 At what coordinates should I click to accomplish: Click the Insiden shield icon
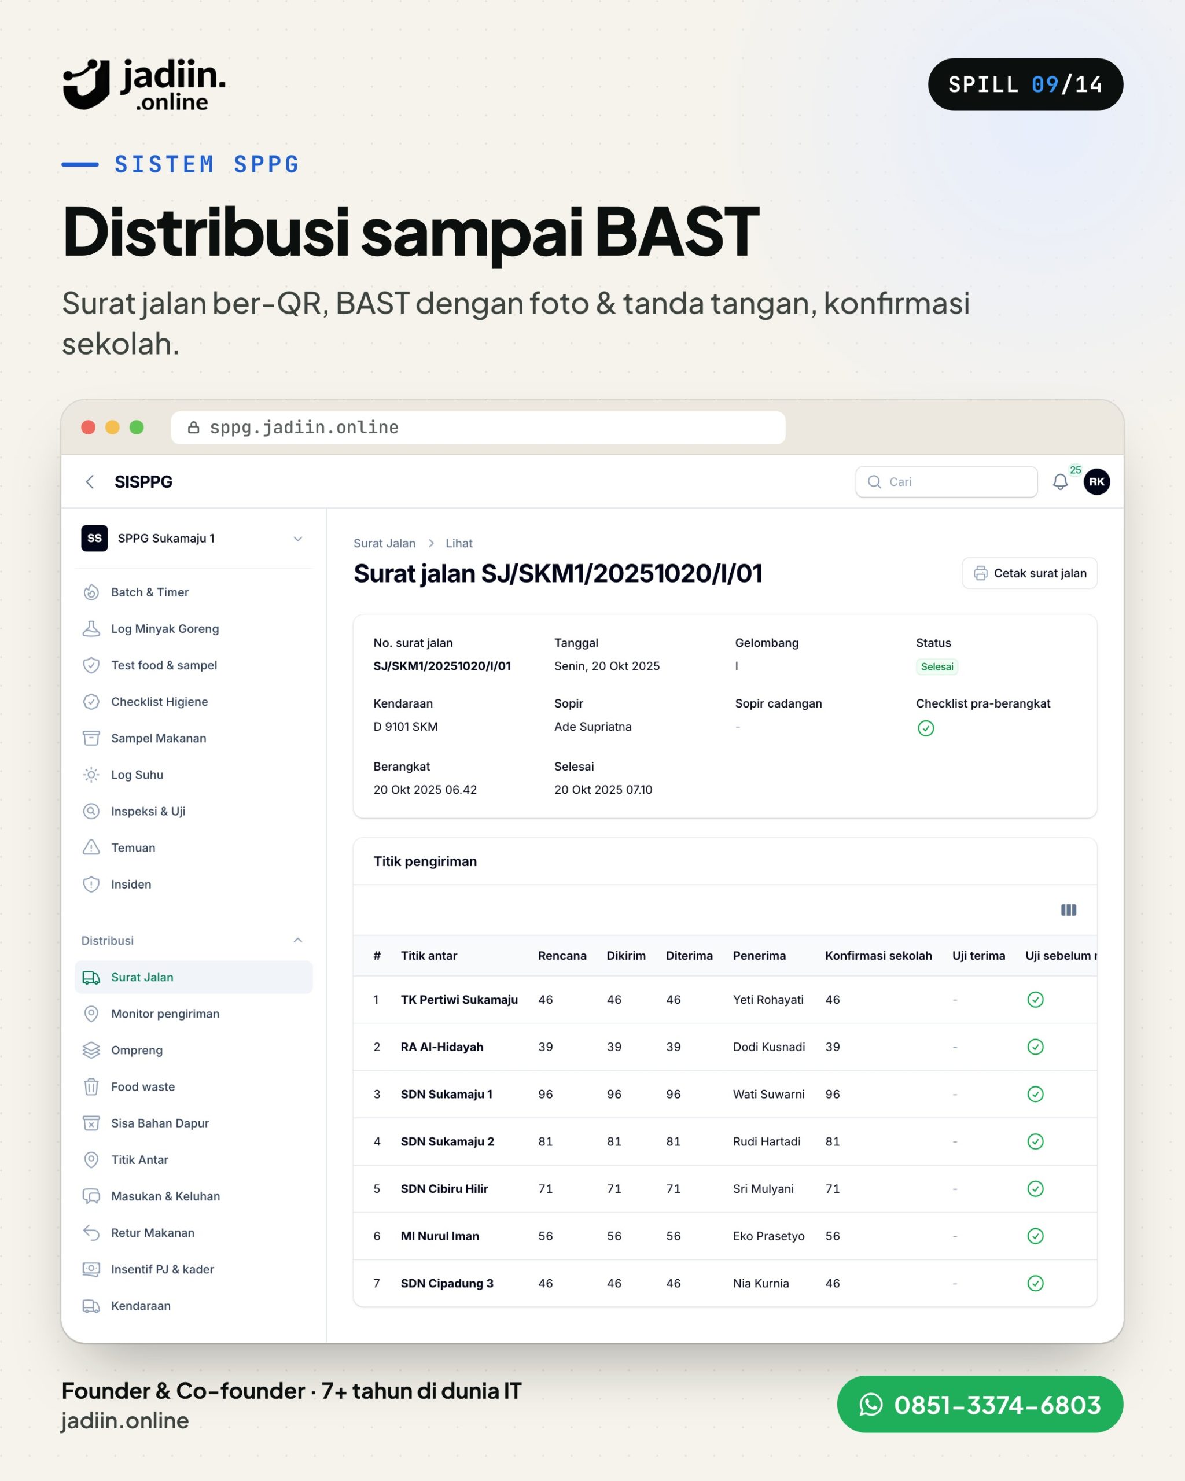point(91,884)
